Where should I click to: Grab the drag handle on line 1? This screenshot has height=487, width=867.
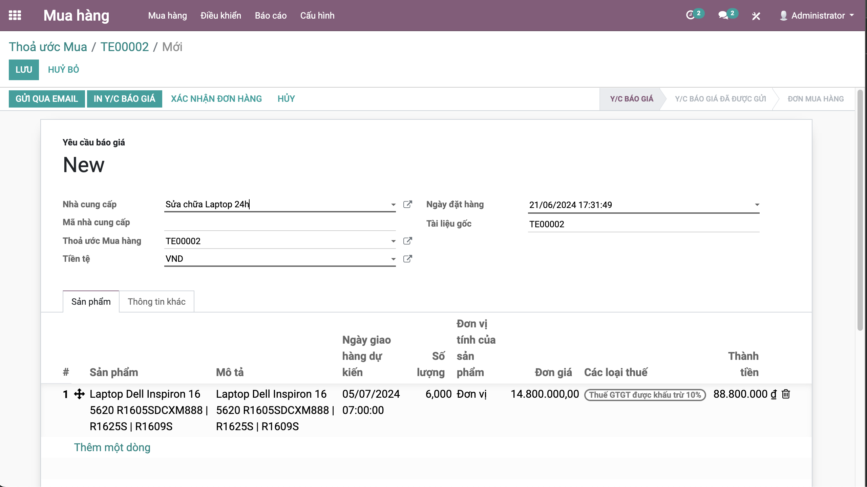[x=79, y=394]
